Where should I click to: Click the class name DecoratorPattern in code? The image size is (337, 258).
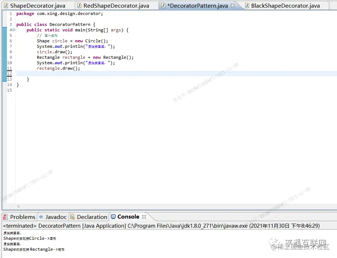click(70, 24)
